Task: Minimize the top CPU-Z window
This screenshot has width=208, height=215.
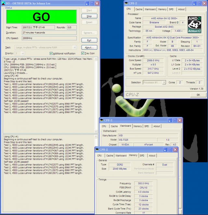Action: pyautogui.click(x=194, y=3)
